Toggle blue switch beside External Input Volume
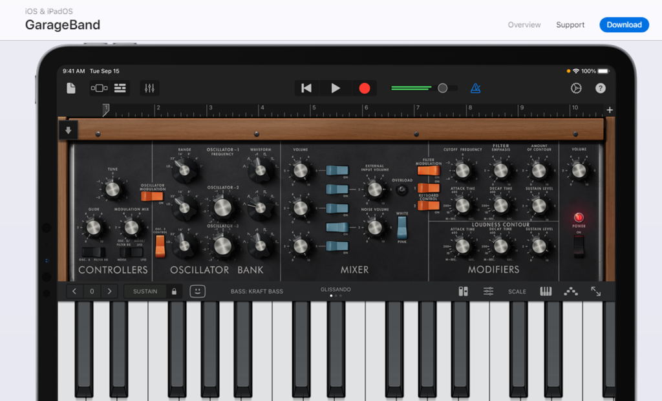 click(x=337, y=189)
